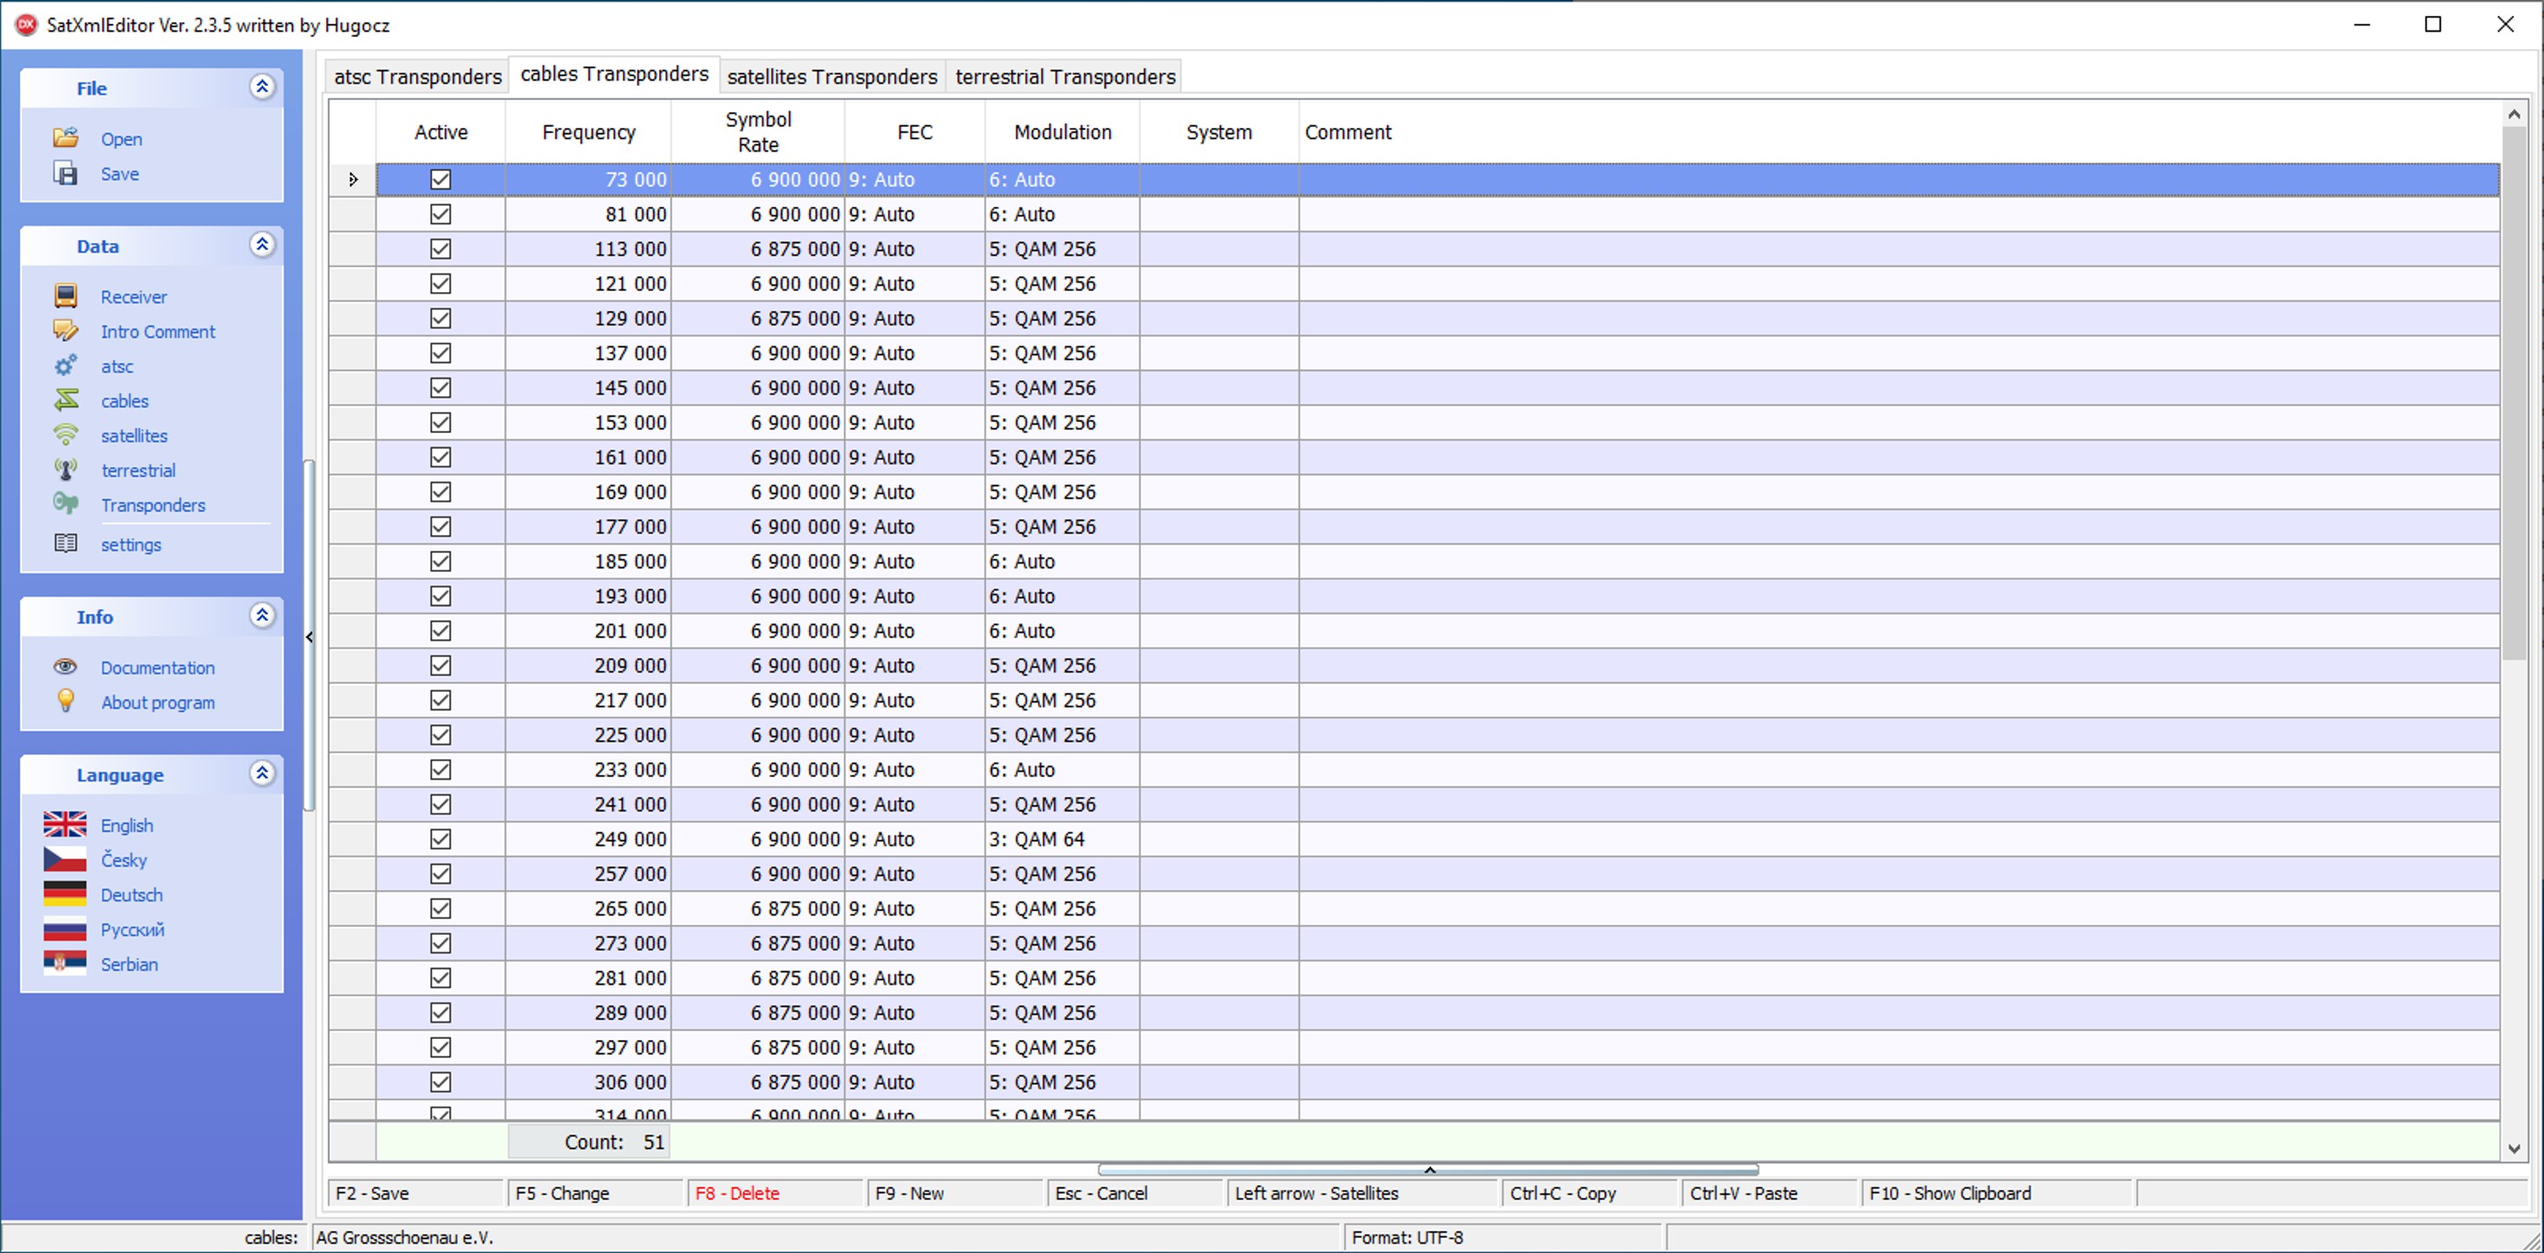The image size is (2544, 1253).
Task: Click the English UK flag icon
Action: click(x=64, y=824)
